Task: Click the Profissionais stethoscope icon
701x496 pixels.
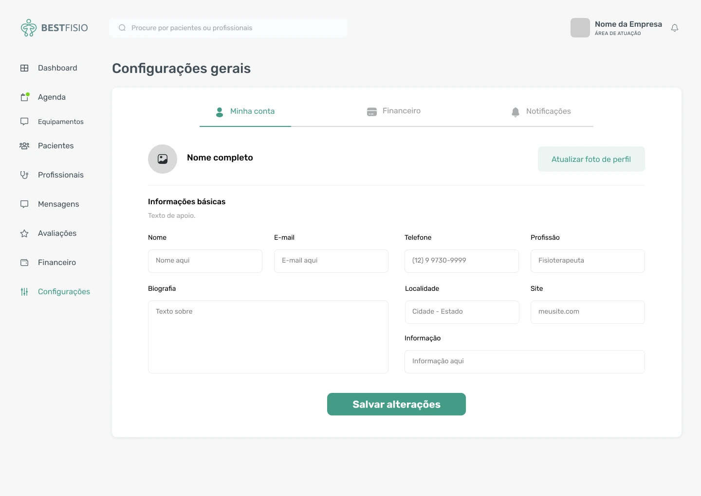Action: click(x=24, y=175)
